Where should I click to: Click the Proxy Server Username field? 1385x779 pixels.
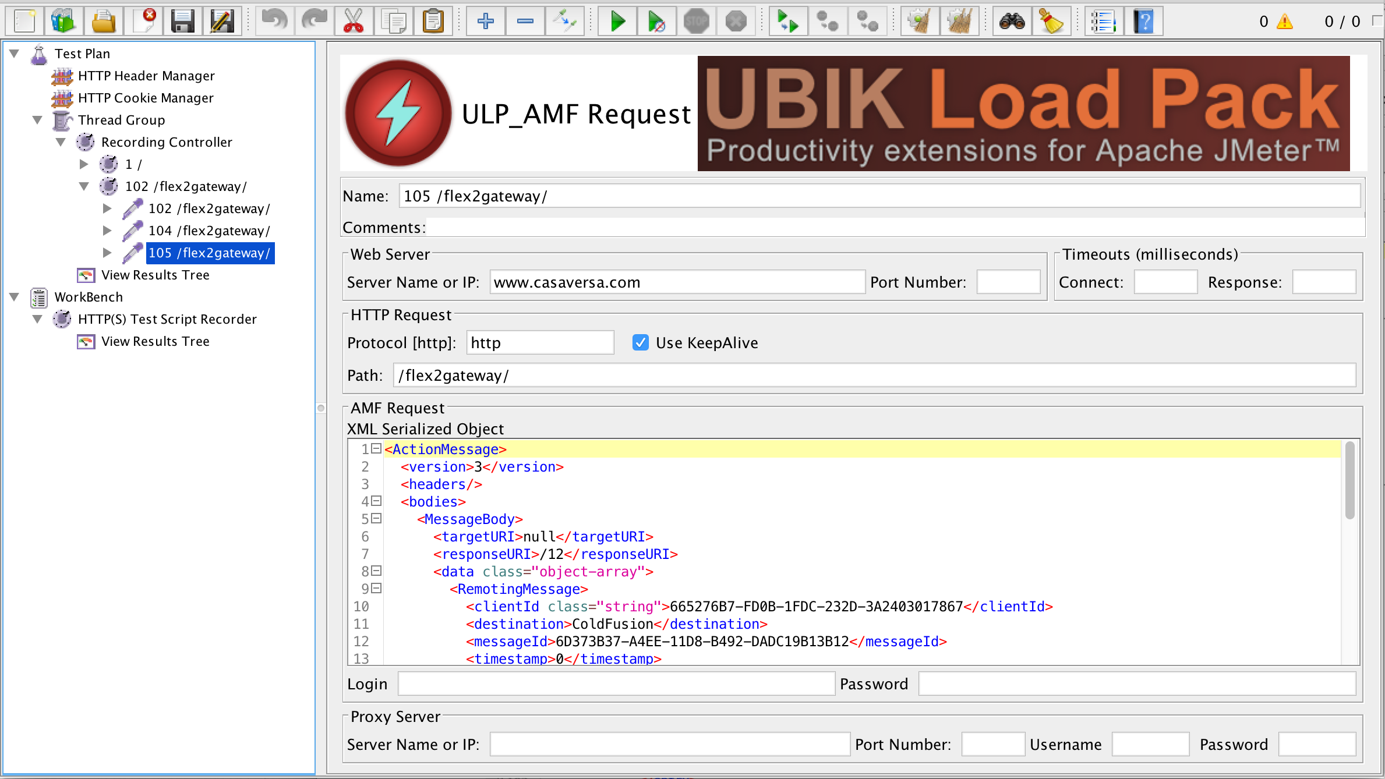point(1151,745)
